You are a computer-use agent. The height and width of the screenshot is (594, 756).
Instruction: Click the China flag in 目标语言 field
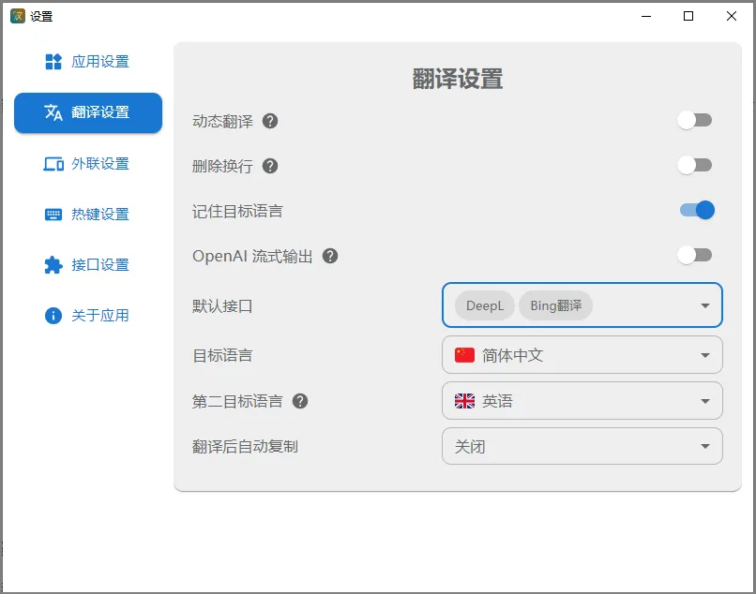(465, 355)
